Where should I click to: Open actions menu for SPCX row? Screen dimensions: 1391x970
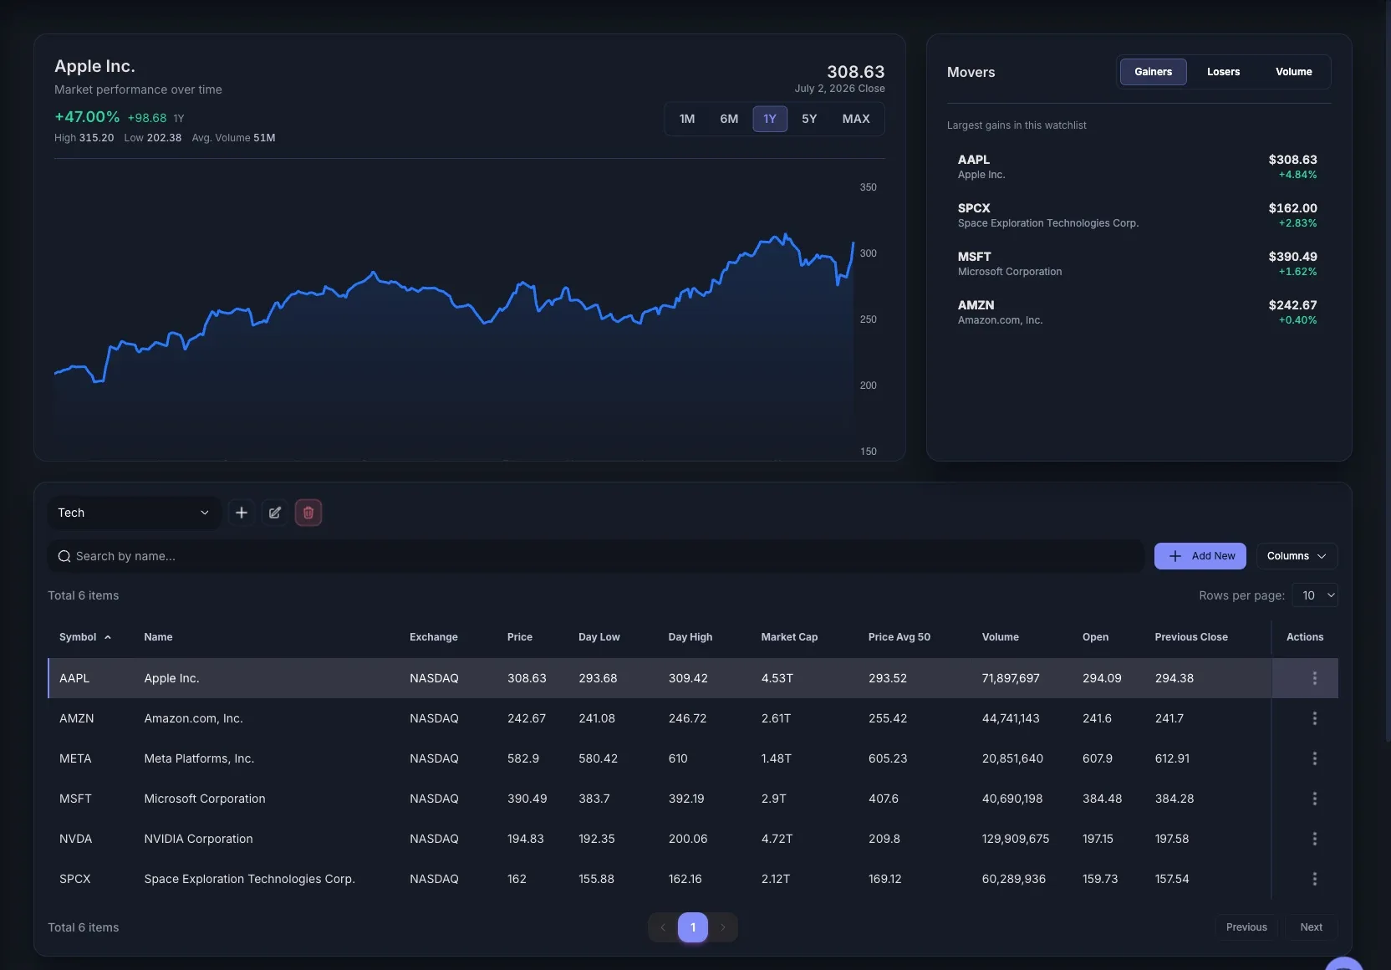tap(1314, 879)
